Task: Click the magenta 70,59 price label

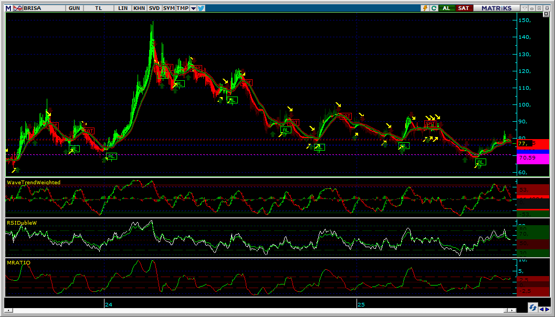Action: click(x=533, y=158)
